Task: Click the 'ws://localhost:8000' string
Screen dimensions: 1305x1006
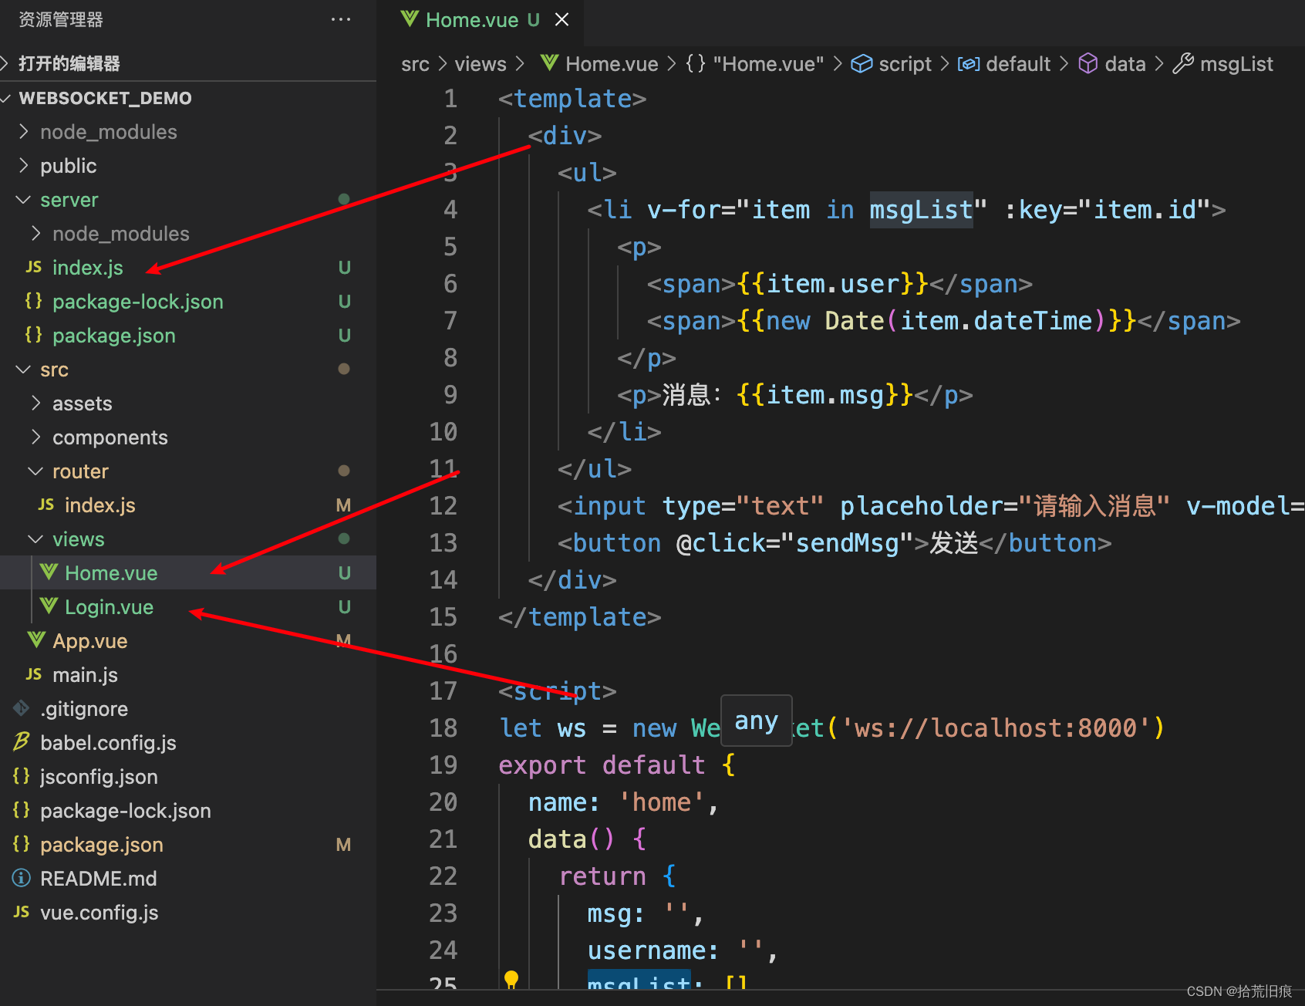Action: click(x=995, y=728)
